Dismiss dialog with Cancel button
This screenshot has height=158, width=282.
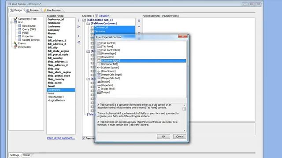(179, 136)
